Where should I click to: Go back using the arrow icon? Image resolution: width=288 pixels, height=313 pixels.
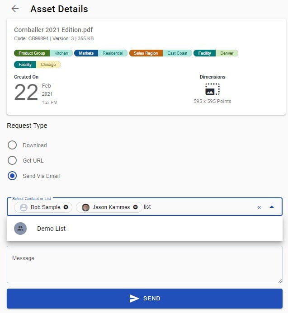point(15,9)
